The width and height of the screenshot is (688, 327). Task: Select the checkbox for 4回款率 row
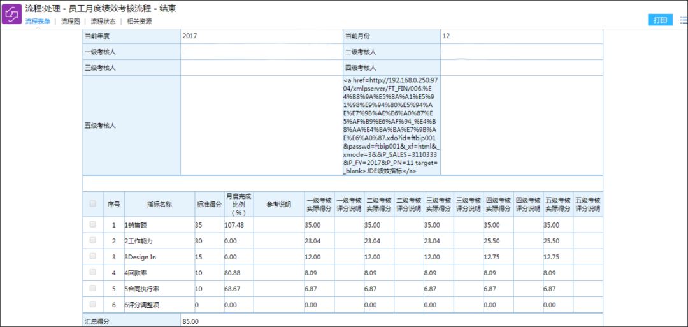tap(92, 272)
